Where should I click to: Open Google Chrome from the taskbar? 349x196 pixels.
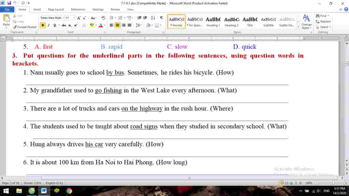pyautogui.click(x=69, y=191)
